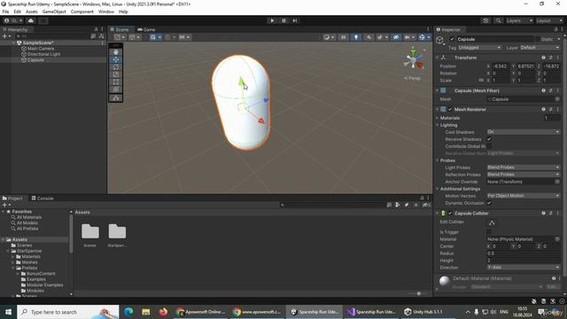Viewport: 567px width, 319px height.
Task: Open the GameObject menu
Action: tap(54, 12)
